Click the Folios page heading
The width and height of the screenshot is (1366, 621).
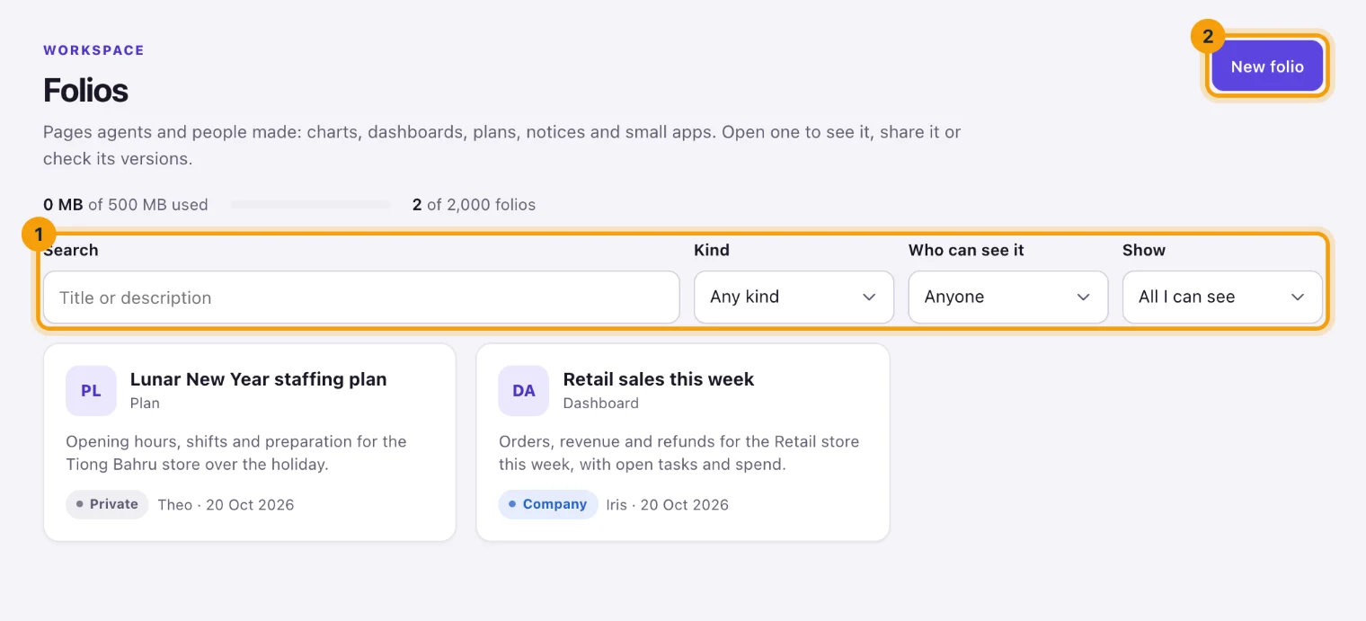pyautogui.click(x=85, y=90)
